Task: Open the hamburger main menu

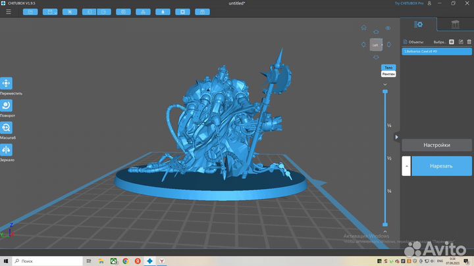Action: coord(9,12)
